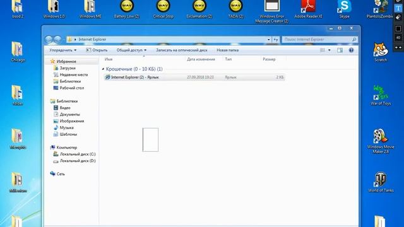Select the War of Toys shortcut
The width and height of the screenshot is (404, 227).
[381, 95]
